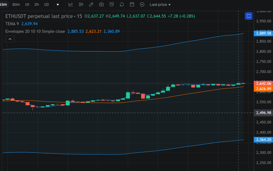Switch to the 30m timeframe
The height and width of the screenshot is (171, 273).
pos(16,5)
